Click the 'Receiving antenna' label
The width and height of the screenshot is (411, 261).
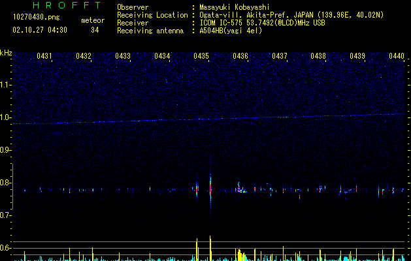tap(150, 31)
